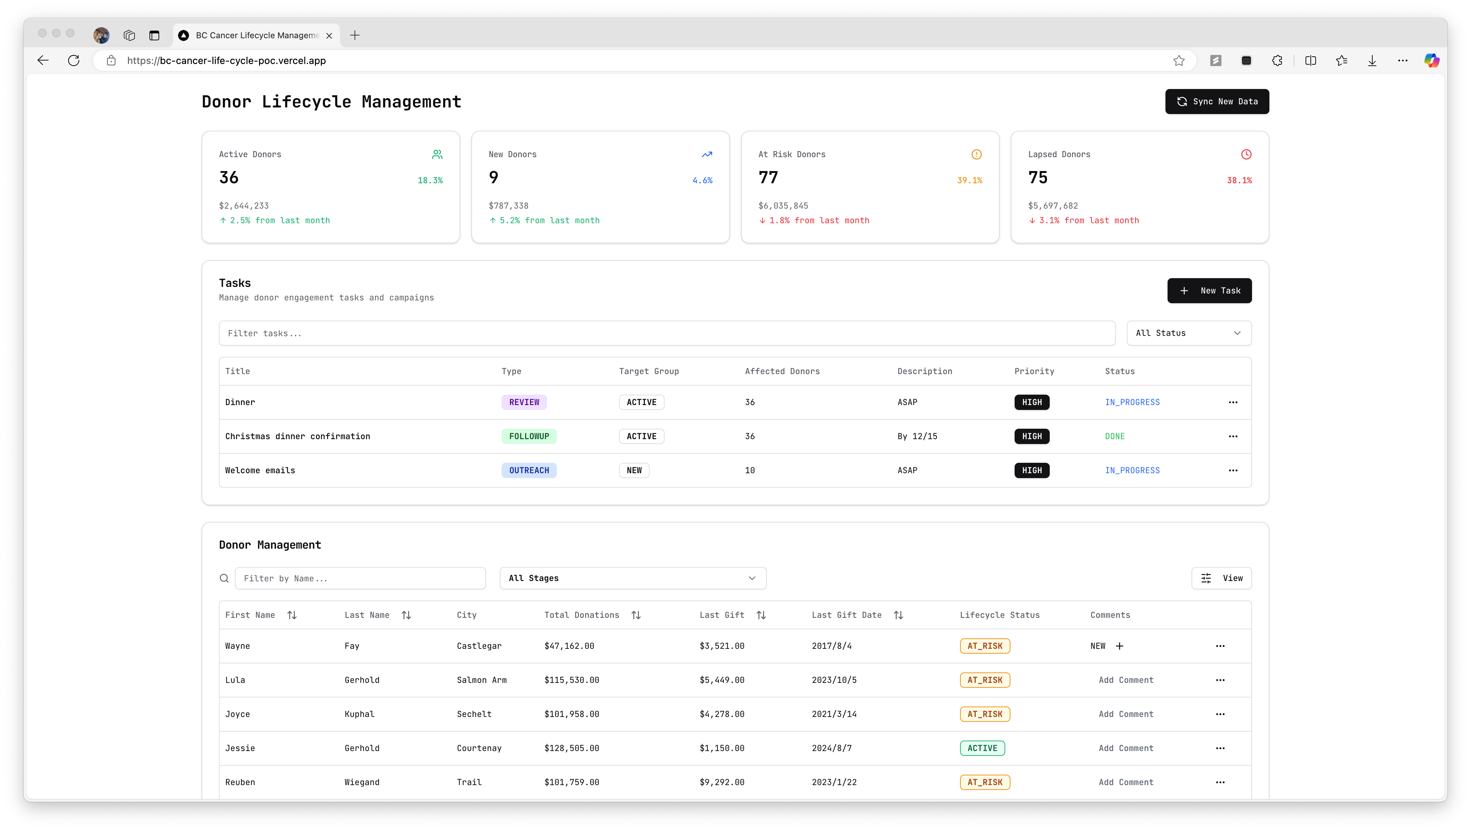Click the Active Donors count 36
Screen dimensions: 1471x831
coord(229,178)
